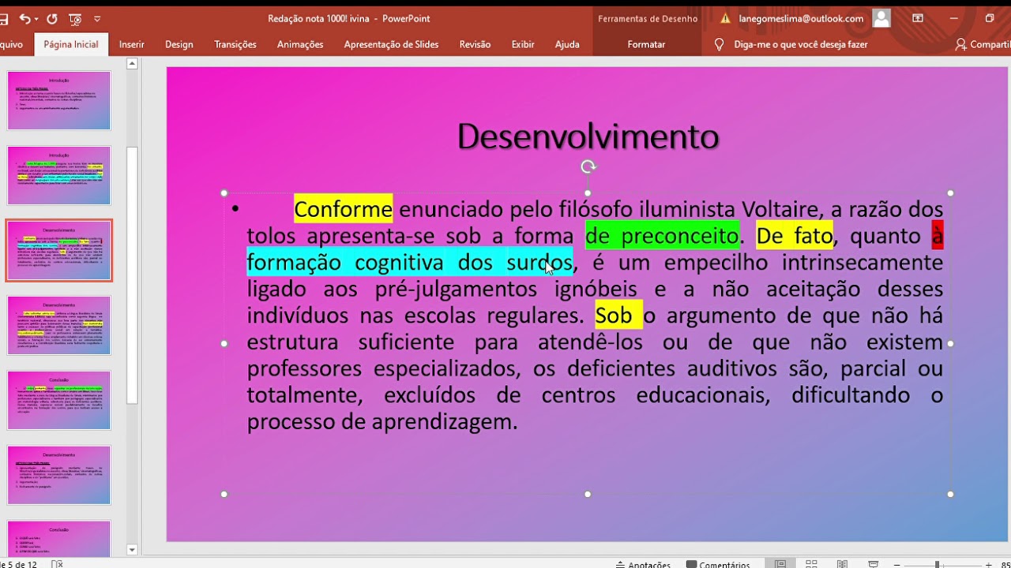The image size is (1011, 568).
Task: Click the zoom in plus button
Action: point(989,565)
